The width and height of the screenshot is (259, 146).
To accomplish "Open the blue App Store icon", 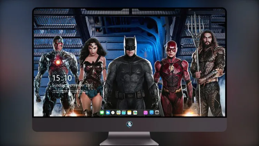I will pos(152,112).
